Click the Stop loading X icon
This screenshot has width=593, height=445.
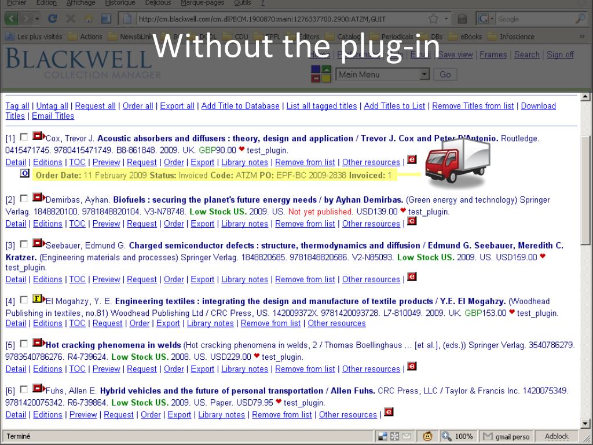click(70, 19)
